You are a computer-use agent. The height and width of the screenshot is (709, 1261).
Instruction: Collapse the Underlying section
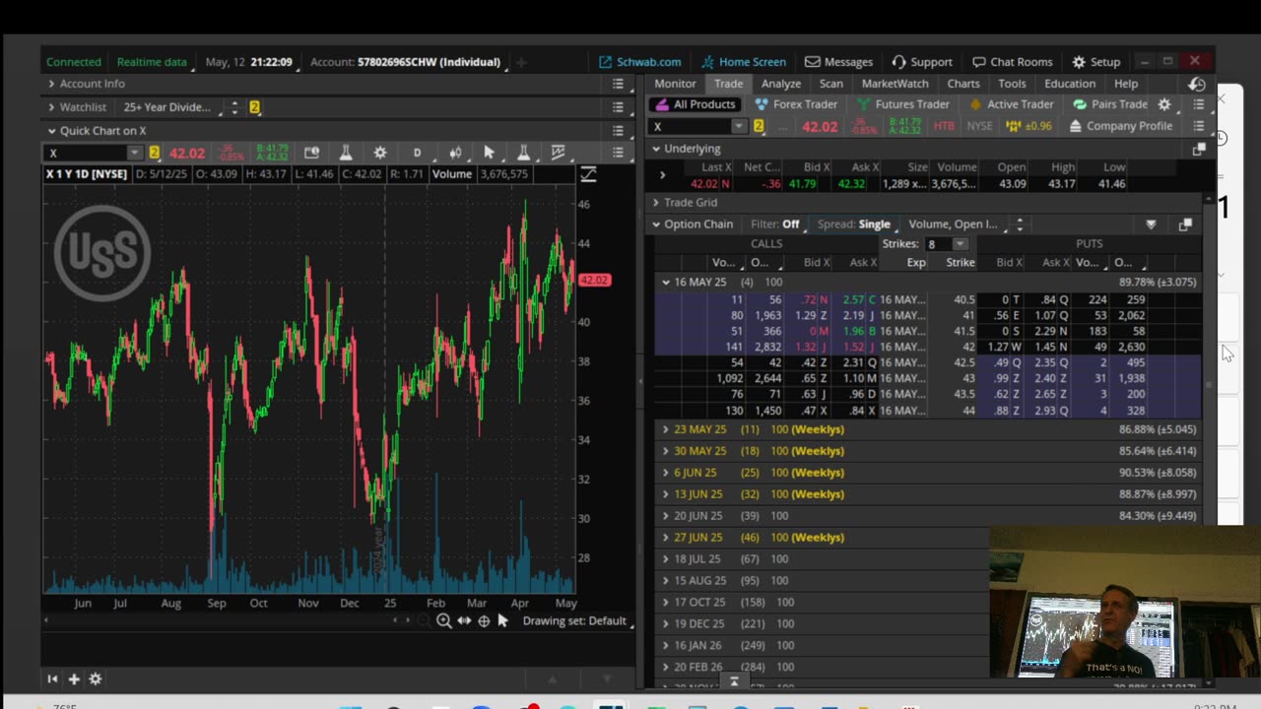655,149
